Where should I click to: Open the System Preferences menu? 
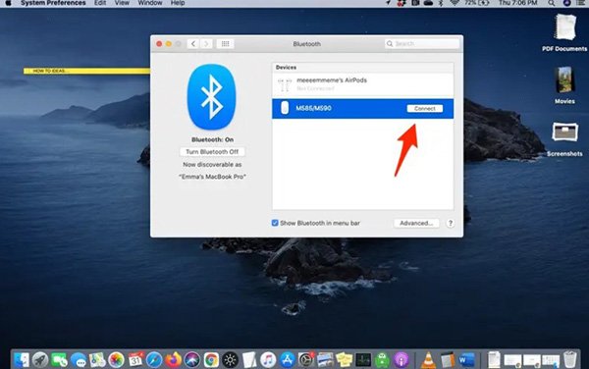(x=53, y=3)
